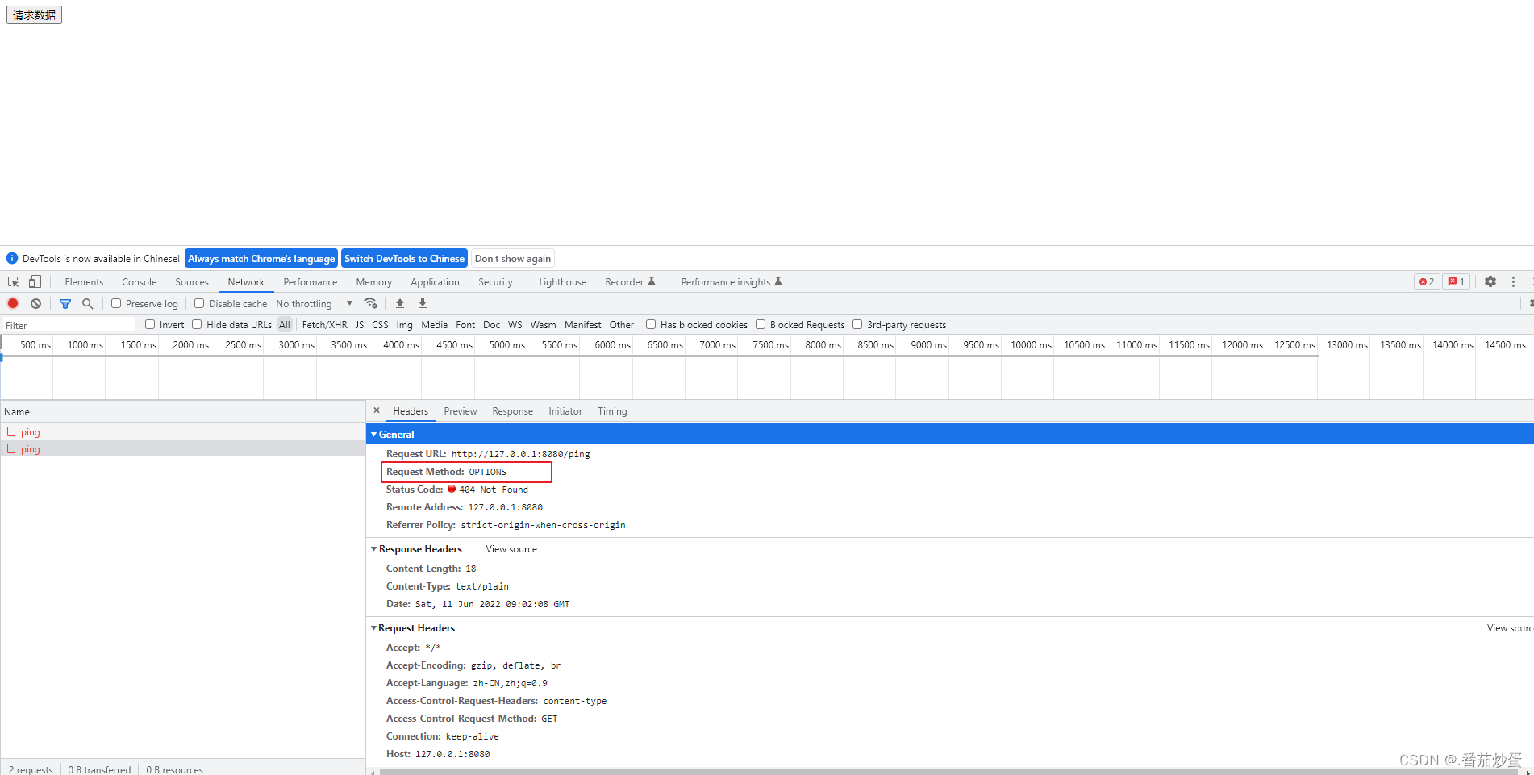Select the second highlighted ping request row
This screenshot has width=1534, height=775.
coord(182,448)
